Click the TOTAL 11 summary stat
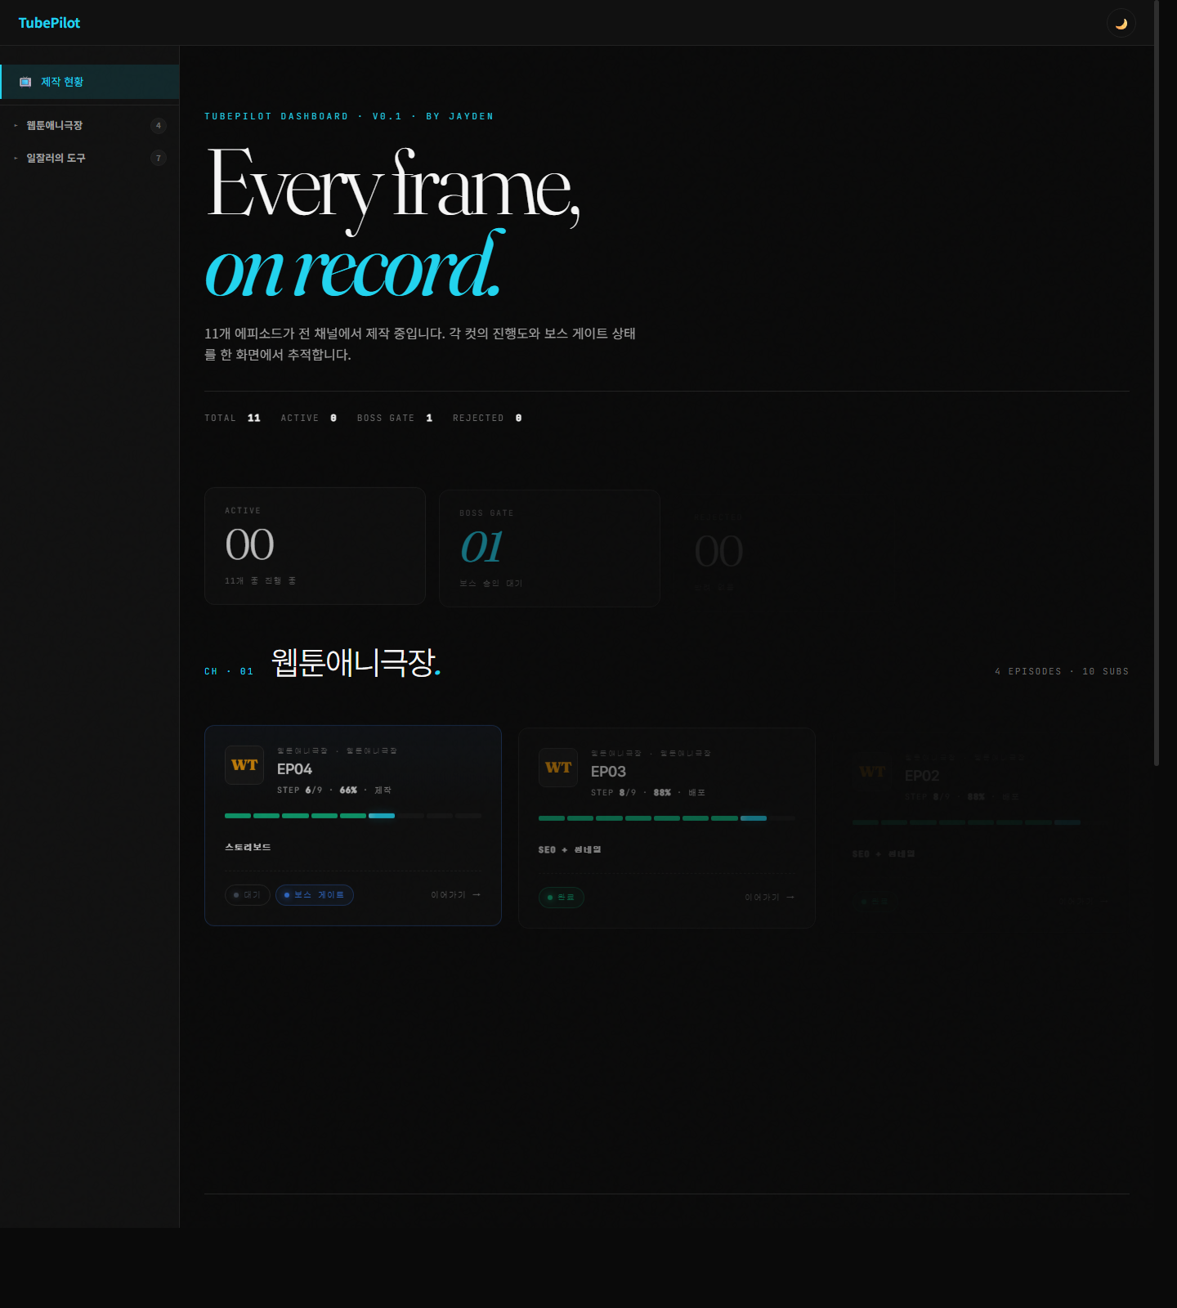Screen dimensions: 1177x1308 233,418
